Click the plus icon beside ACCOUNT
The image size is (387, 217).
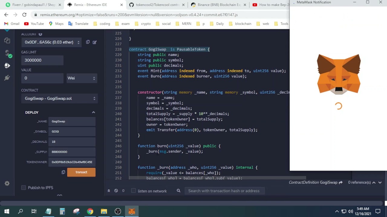[40, 34]
